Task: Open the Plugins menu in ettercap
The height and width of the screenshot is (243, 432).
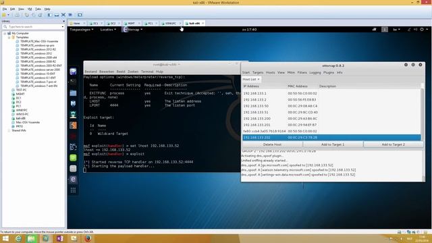Action: pyautogui.click(x=329, y=72)
